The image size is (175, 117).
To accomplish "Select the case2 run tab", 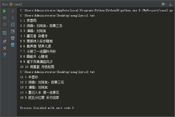I will [x=15, y=4].
